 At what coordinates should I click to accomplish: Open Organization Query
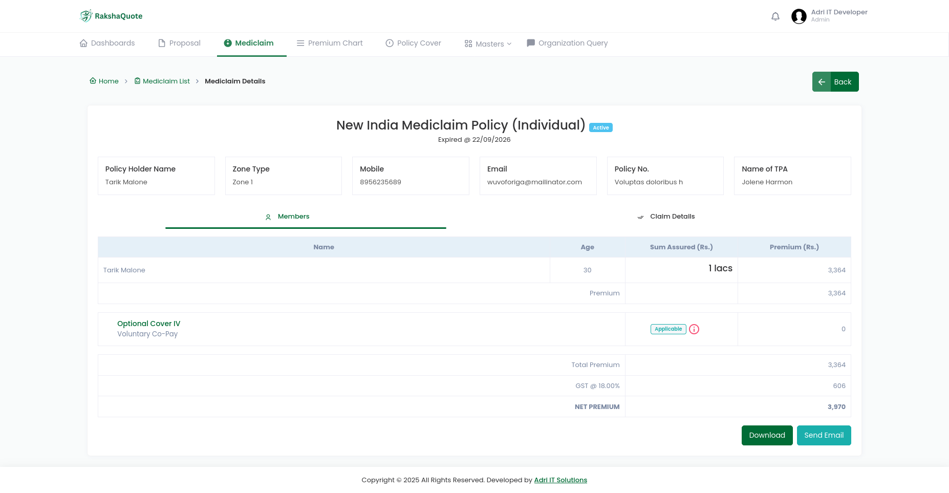tap(567, 43)
